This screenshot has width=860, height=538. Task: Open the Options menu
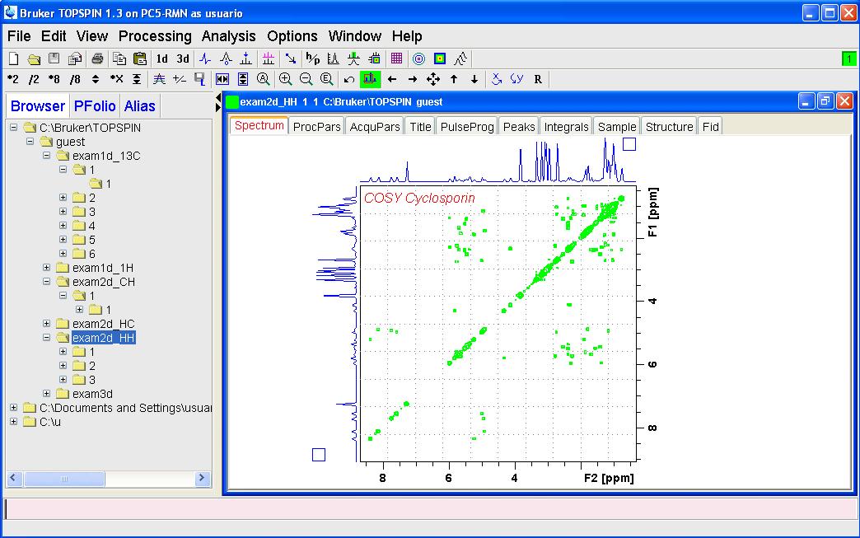pos(292,36)
